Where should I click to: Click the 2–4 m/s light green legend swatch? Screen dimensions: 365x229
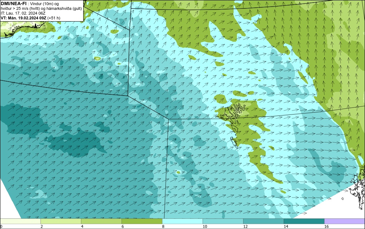point(61,221)
